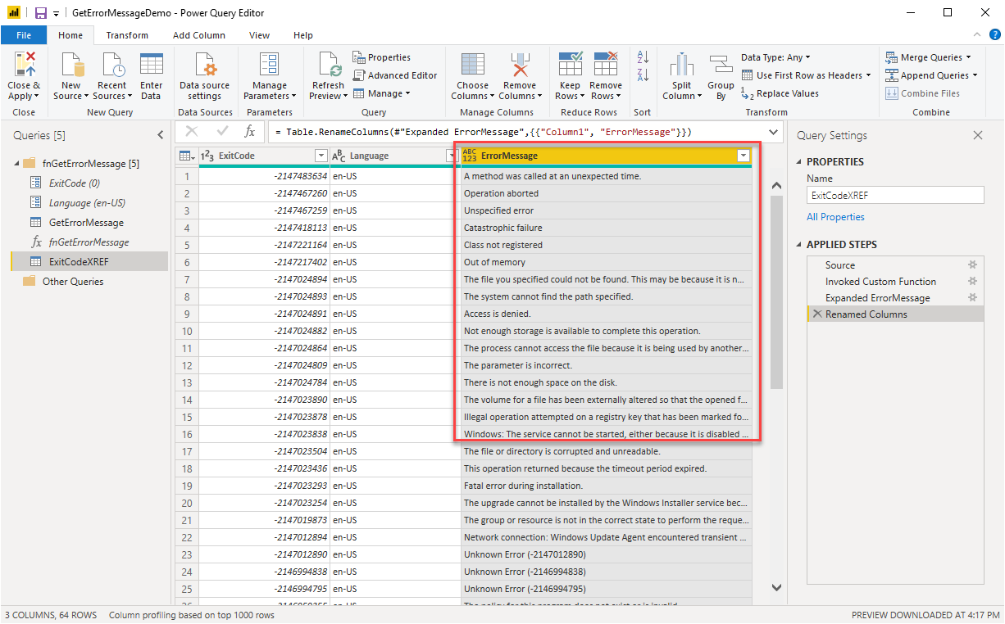
Task: Collapse the Queries pane with the chevron
Action: tap(161, 135)
